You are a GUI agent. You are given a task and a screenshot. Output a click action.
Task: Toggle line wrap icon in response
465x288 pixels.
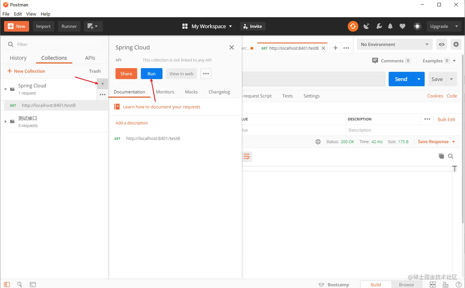click(247, 157)
